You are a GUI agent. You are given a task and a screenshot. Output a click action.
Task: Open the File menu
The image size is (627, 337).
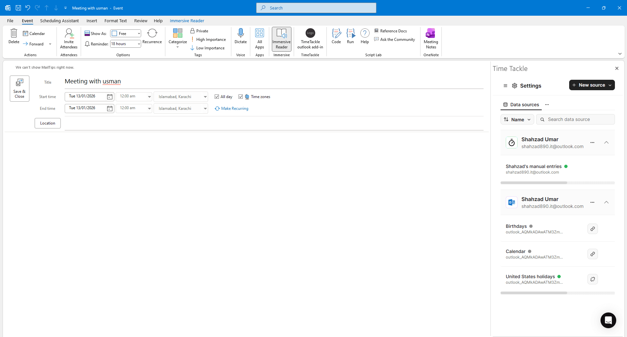point(10,21)
